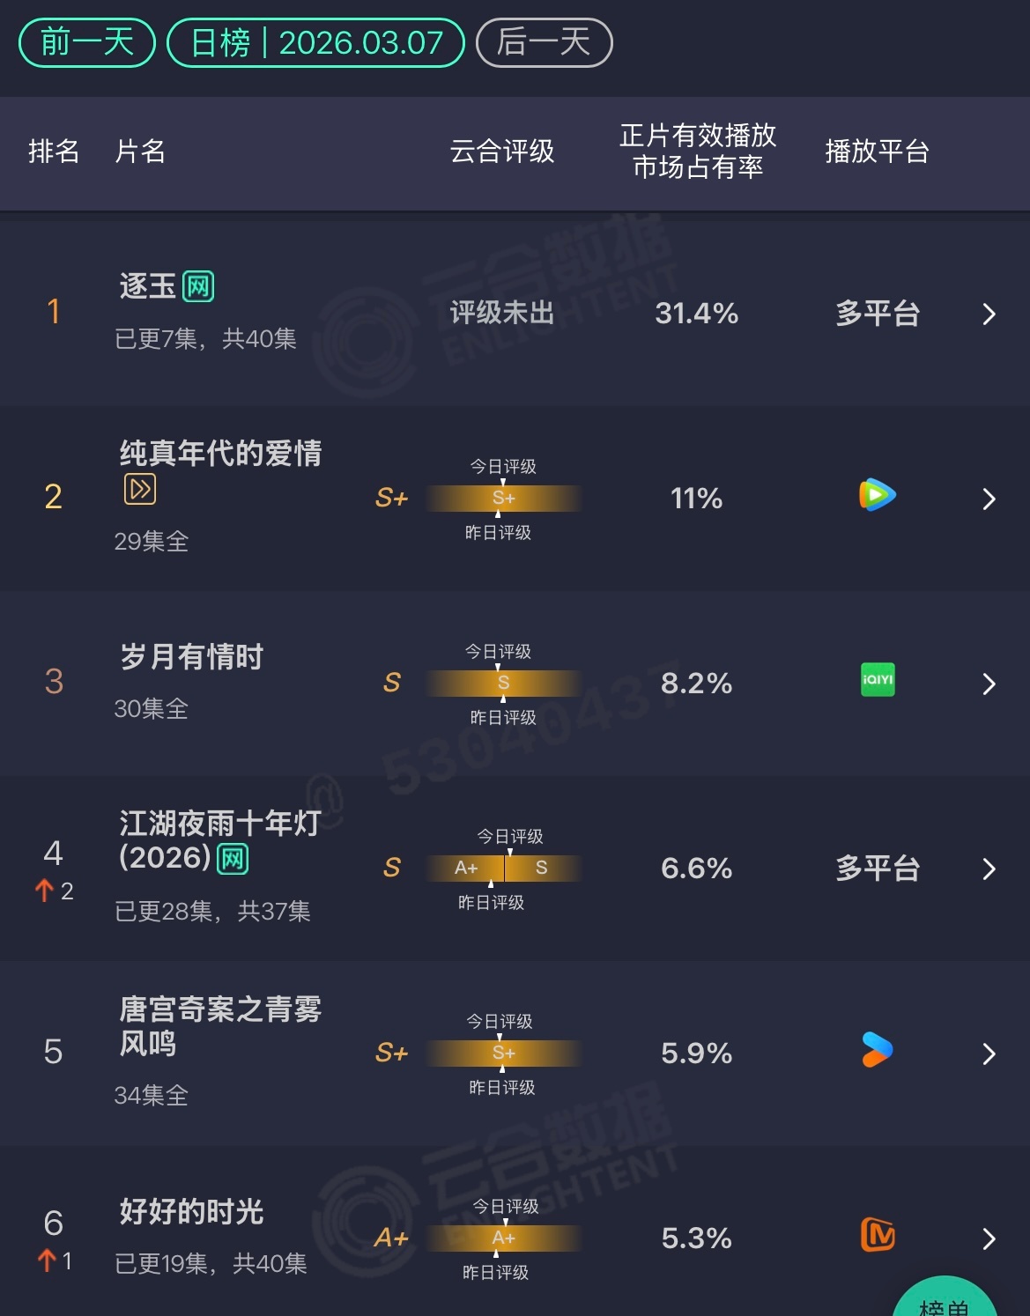Click the 云合评级 column header
Viewport: 1030px width, 1316px height.
point(501,152)
